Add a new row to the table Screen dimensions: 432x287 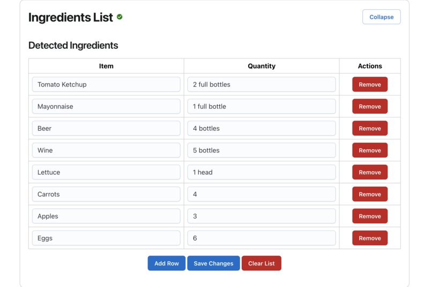tap(166, 263)
